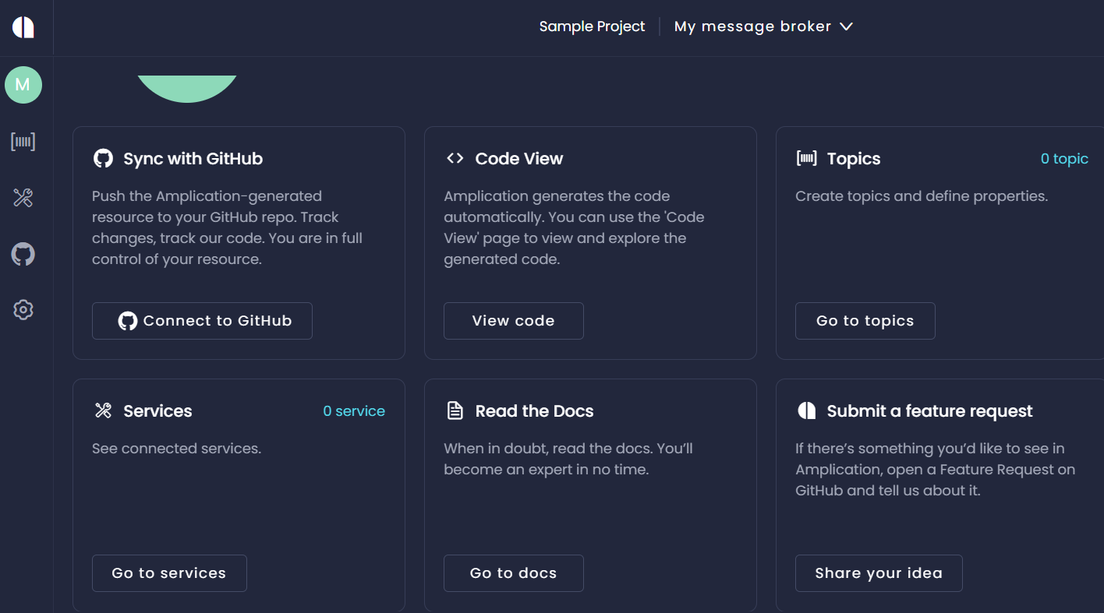Click the Go to services button
This screenshot has width=1104, height=613.
(169, 573)
